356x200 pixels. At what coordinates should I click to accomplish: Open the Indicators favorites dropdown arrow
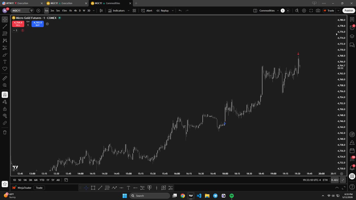pyautogui.click(x=128, y=10)
